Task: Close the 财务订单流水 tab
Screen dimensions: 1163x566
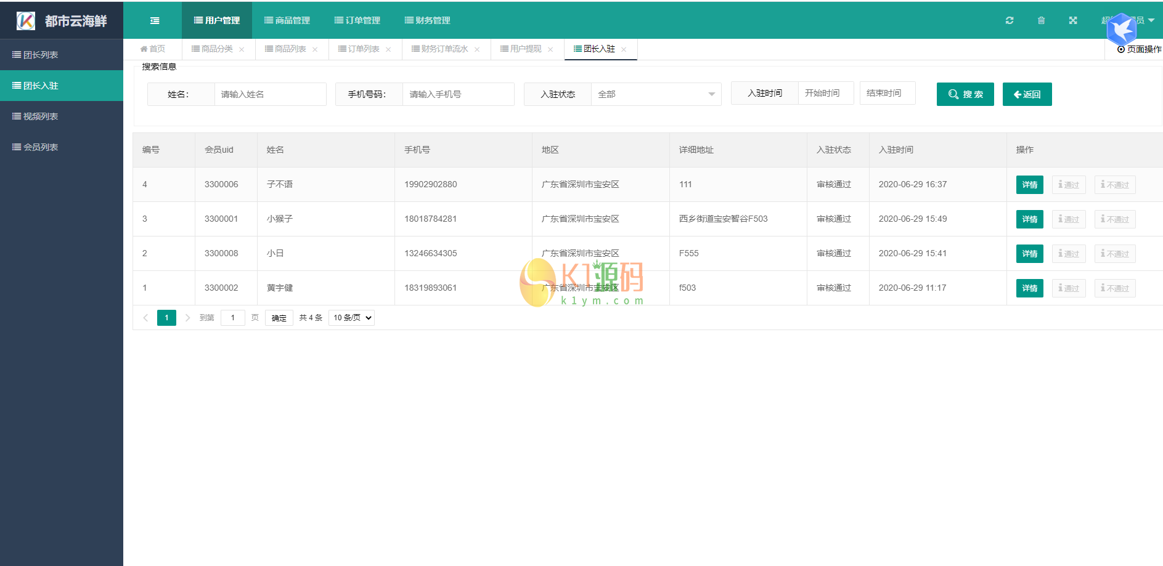Action: (x=477, y=49)
